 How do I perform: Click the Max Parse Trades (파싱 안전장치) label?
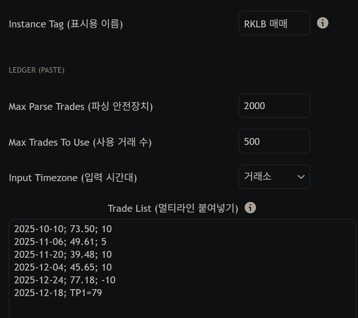click(80, 107)
